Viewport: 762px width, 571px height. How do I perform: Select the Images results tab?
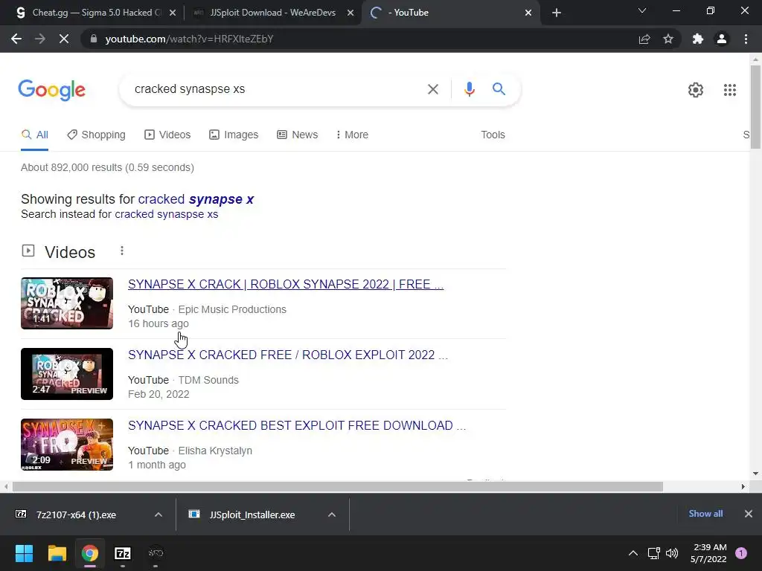tap(234, 135)
